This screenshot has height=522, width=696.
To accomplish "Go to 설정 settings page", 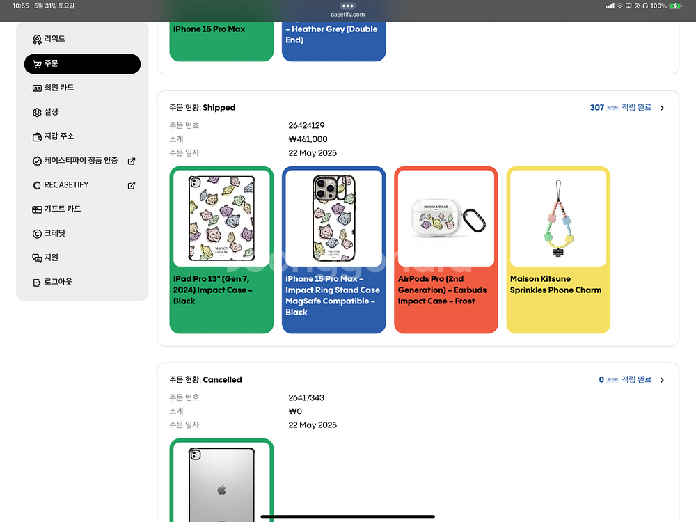I will coord(82,112).
